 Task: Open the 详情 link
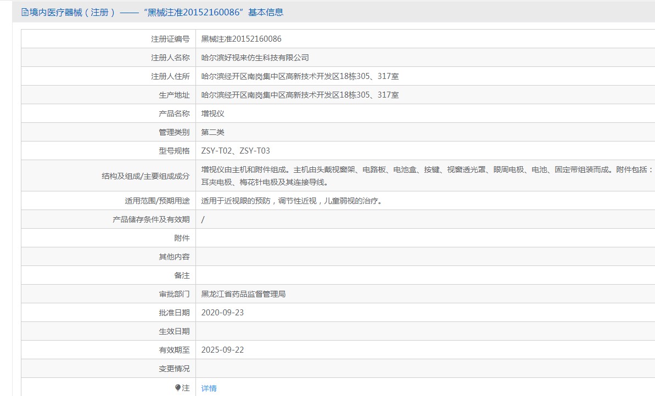coord(209,388)
